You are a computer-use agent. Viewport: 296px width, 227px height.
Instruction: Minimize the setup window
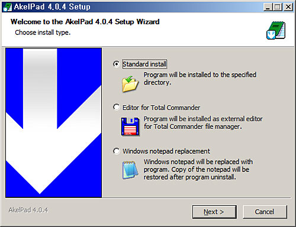pyautogui.click(x=268, y=7)
